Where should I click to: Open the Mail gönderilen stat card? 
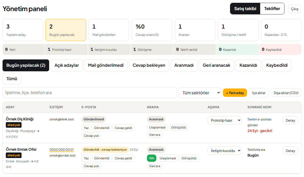[109, 30]
